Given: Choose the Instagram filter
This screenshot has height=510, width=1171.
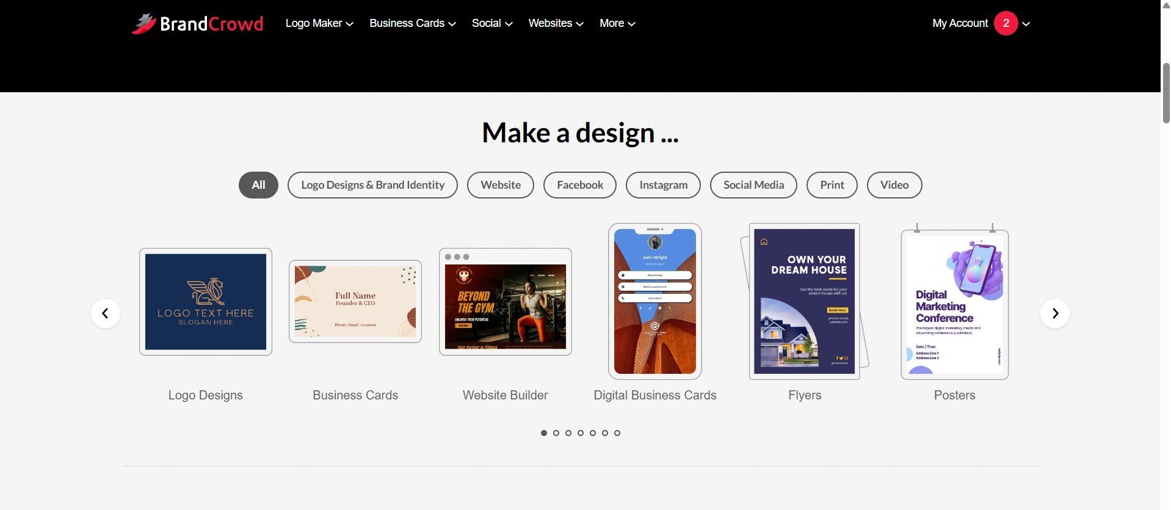Looking at the screenshot, I should 663,185.
